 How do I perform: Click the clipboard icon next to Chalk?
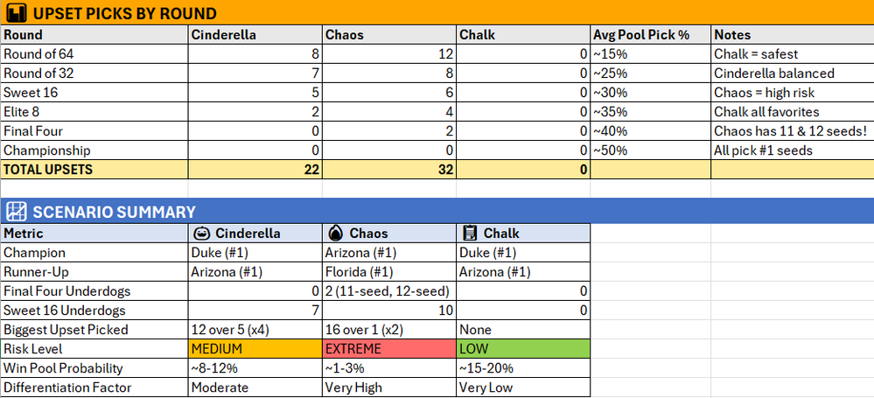click(471, 233)
